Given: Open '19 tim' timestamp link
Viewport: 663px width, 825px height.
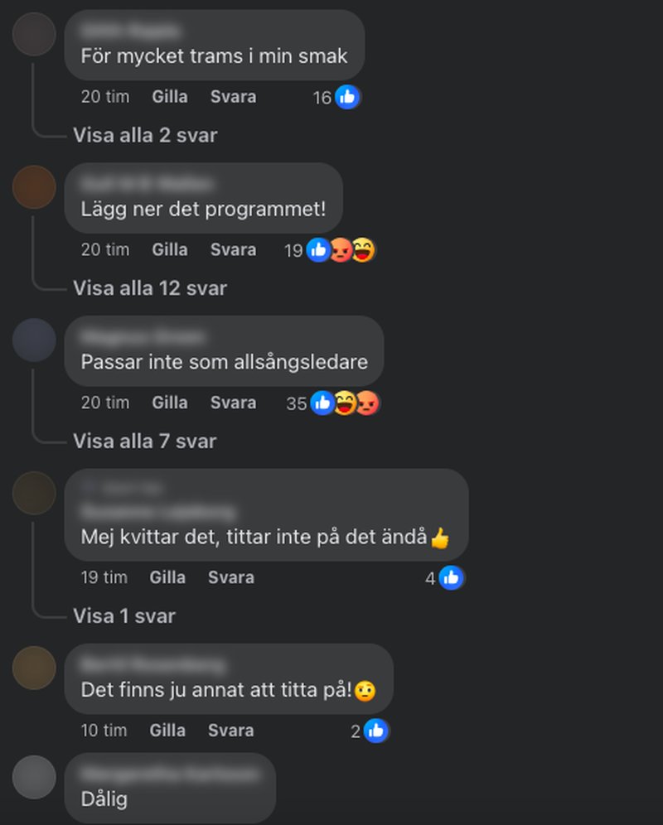Looking at the screenshot, I should [x=104, y=577].
